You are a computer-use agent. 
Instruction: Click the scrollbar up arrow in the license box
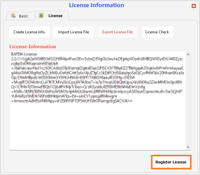pyautogui.click(x=188, y=54)
